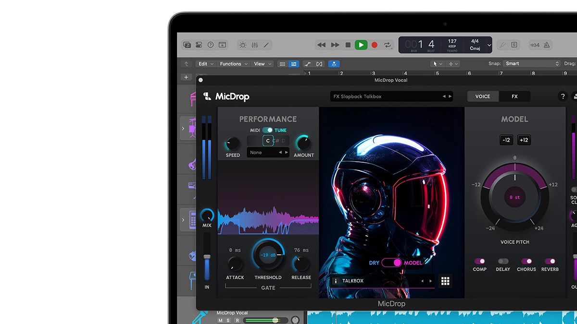Switch to the FX tab
577x324 pixels.
coord(514,96)
